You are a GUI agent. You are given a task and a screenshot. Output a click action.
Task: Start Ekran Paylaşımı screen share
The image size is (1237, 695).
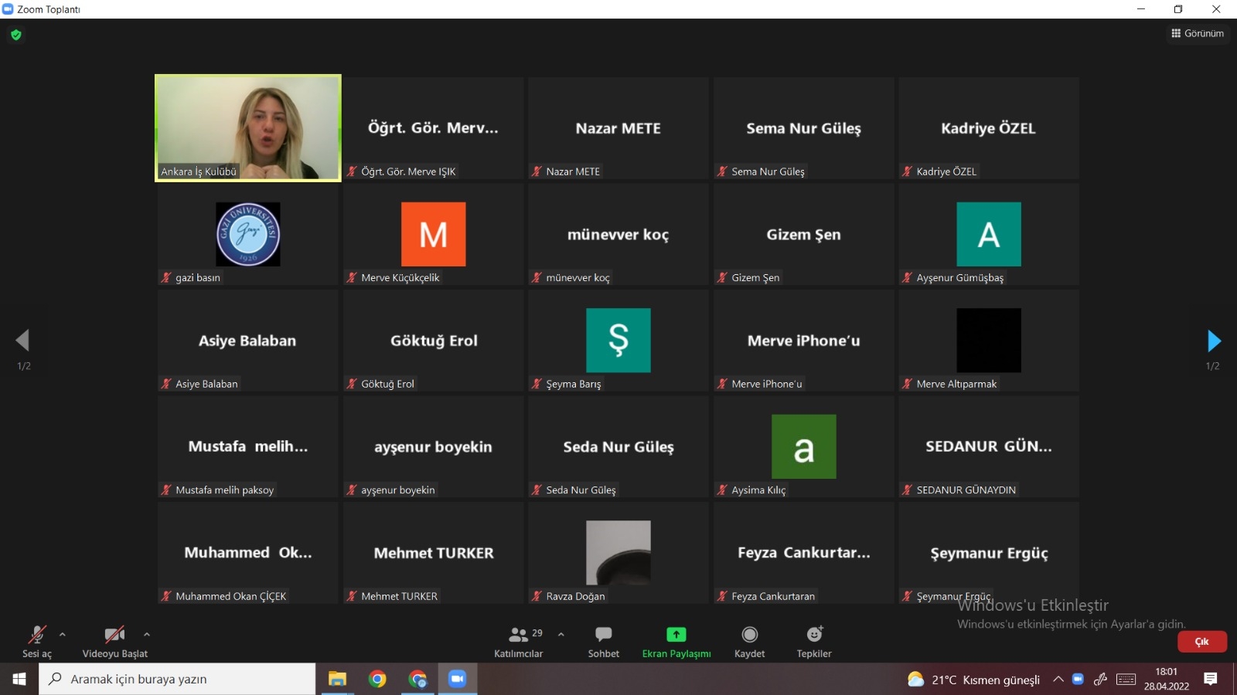point(676,642)
